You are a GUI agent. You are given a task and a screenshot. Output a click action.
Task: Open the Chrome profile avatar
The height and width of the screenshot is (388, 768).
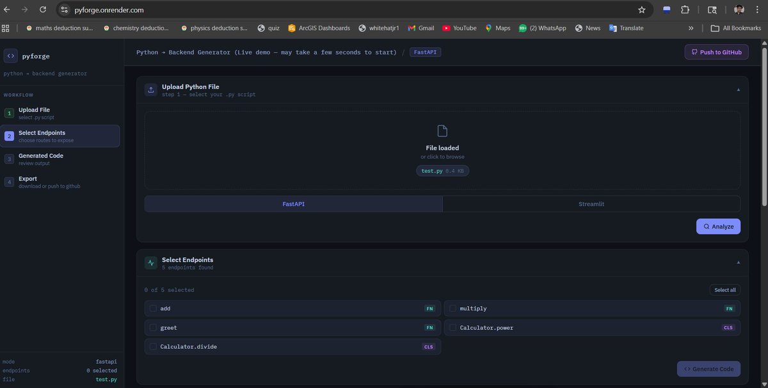pyautogui.click(x=739, y=10)
